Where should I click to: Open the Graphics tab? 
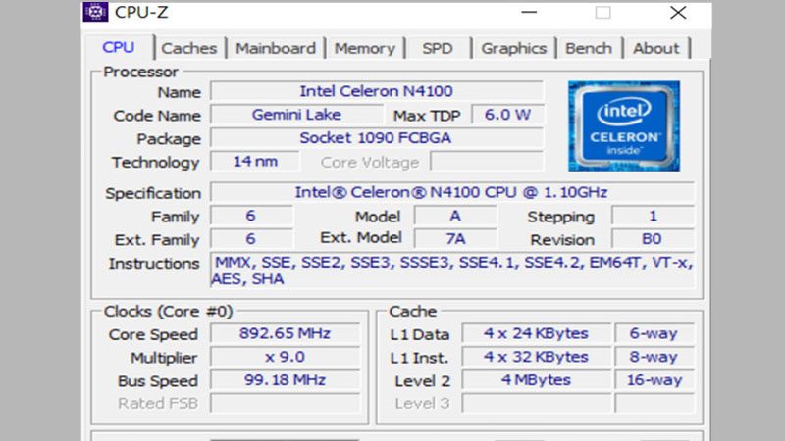point(513,48)
